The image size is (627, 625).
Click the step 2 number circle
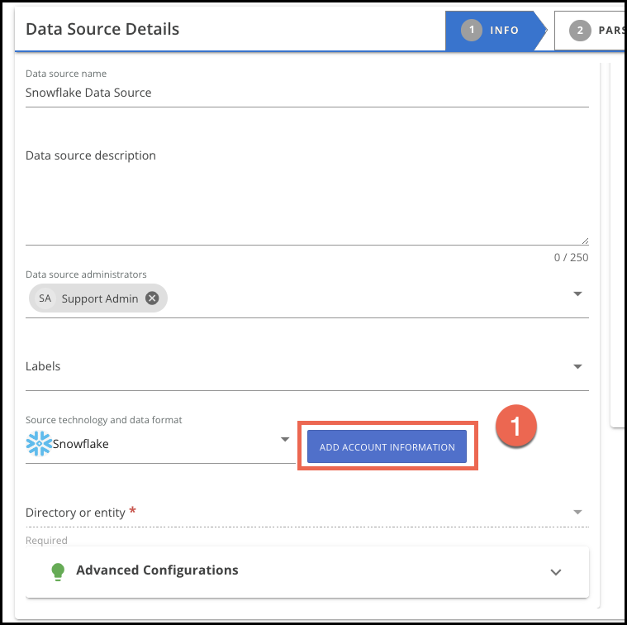point(580,31)
